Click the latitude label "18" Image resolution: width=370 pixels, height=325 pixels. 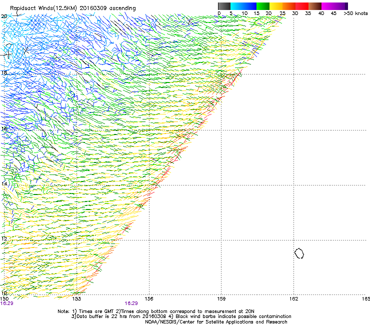4,72
